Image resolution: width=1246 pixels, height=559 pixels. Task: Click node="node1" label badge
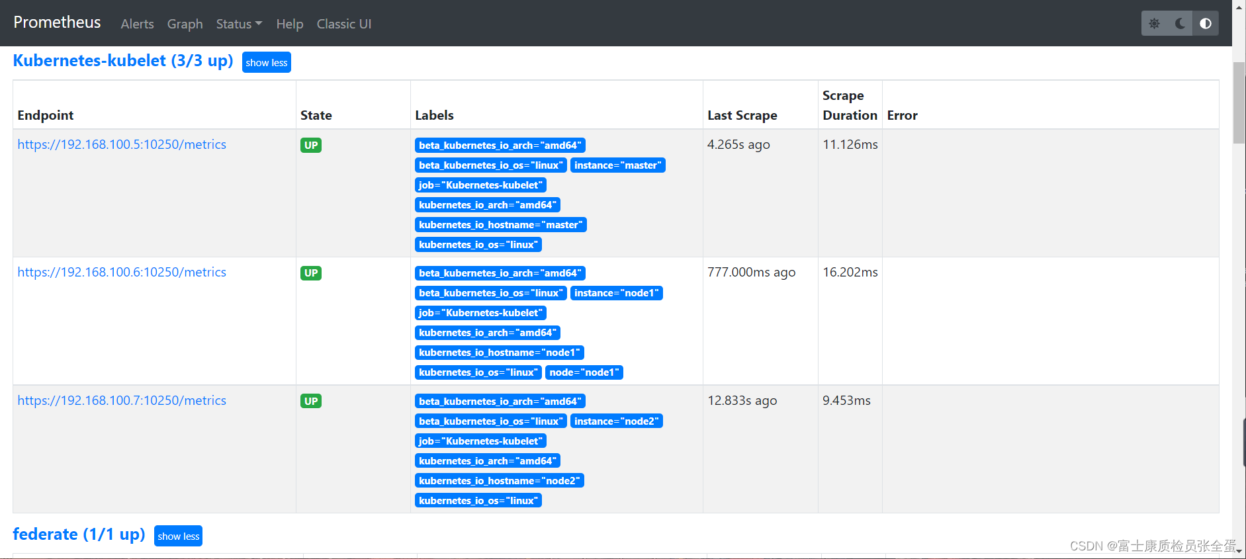pos(584,372)
